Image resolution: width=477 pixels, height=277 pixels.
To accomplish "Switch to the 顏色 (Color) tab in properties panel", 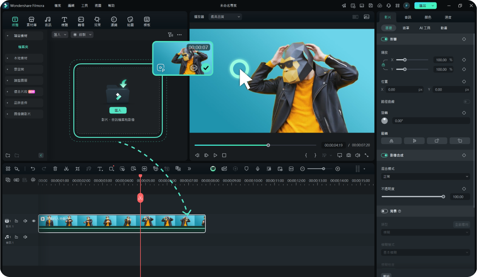I will (428, 17).
